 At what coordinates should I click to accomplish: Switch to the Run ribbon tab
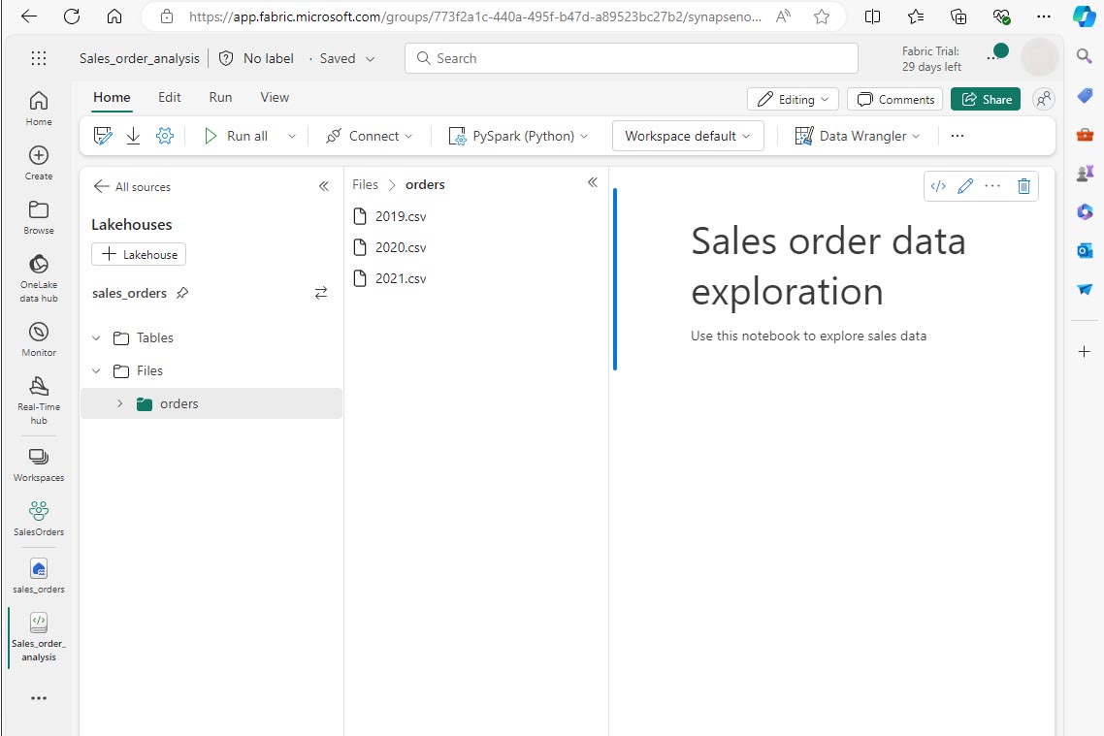pyautogui.click(x=220, y=97)
